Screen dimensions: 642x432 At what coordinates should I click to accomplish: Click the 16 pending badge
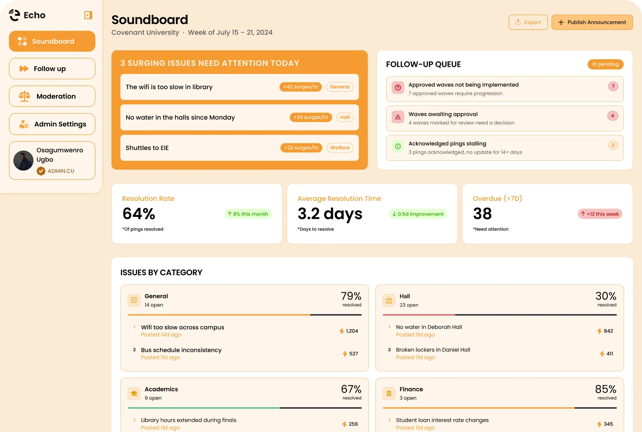click(x=605, y=64)
